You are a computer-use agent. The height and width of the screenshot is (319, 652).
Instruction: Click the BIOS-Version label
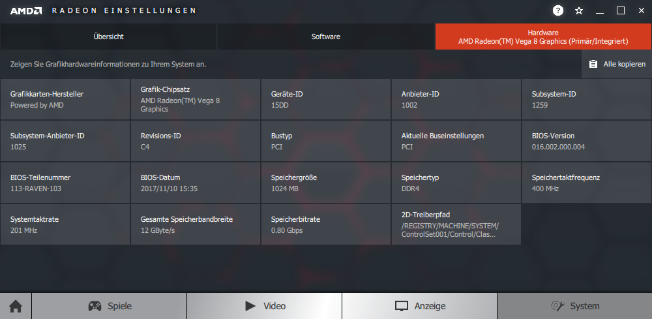pos(553,136)
